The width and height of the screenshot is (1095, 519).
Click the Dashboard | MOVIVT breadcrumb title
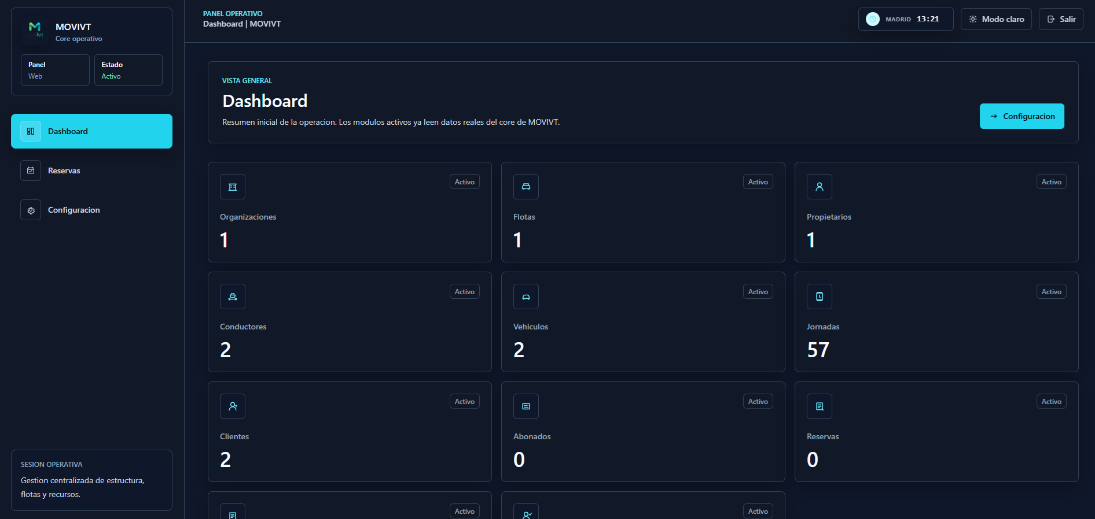pos(242,24)
